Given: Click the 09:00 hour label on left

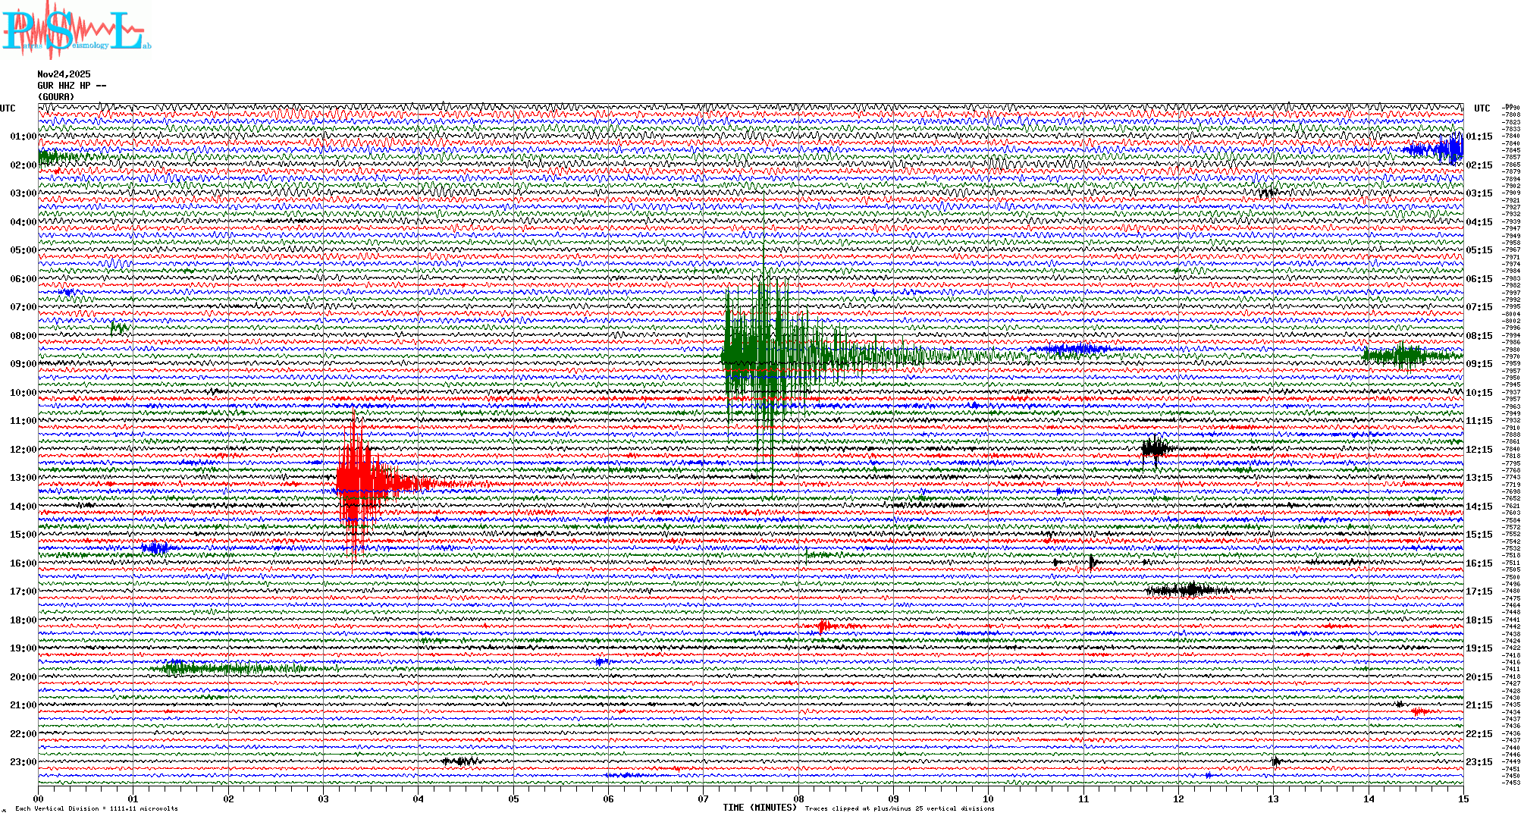Looking at the screenshot, I should coord(23,364).
